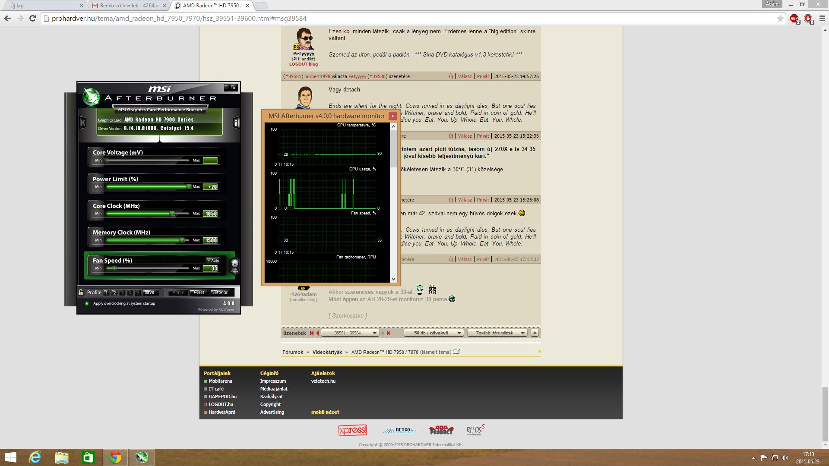Click the Afterburner Apply button
The width and height of the screenshot is (829, 466).
coord(178,293)
